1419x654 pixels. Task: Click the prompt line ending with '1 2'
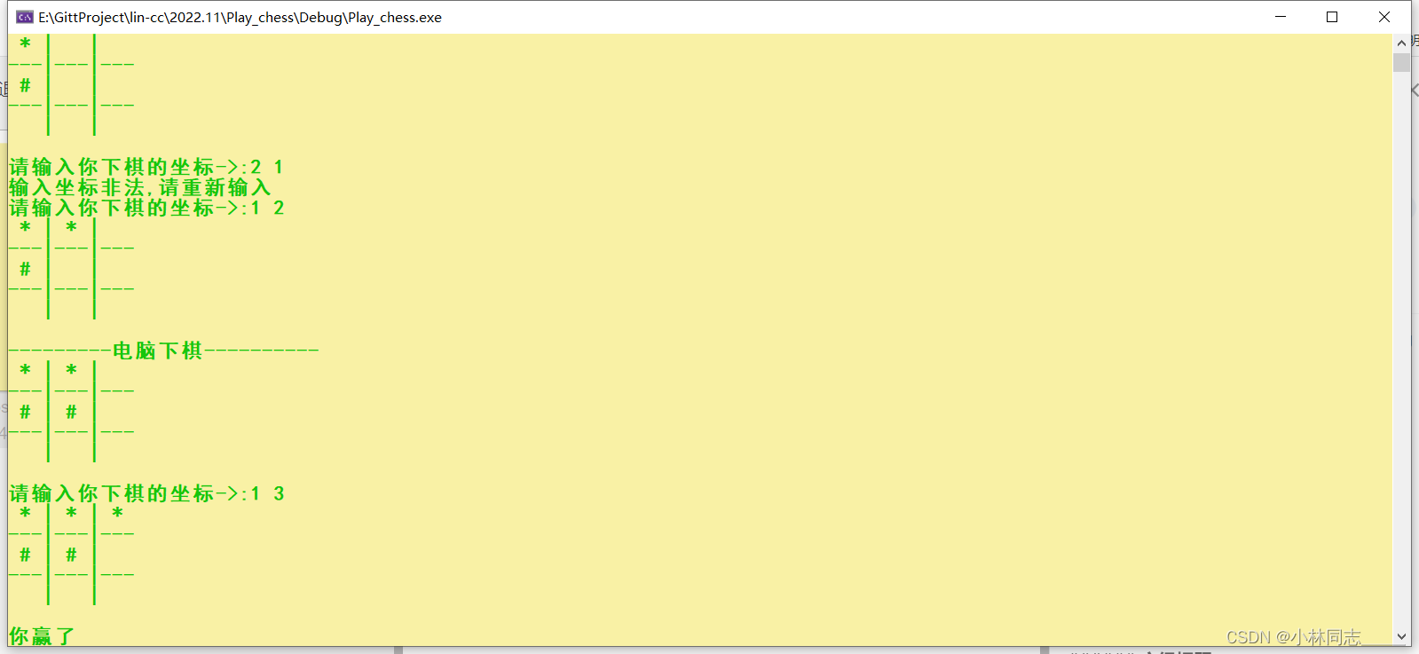(146, 208)
